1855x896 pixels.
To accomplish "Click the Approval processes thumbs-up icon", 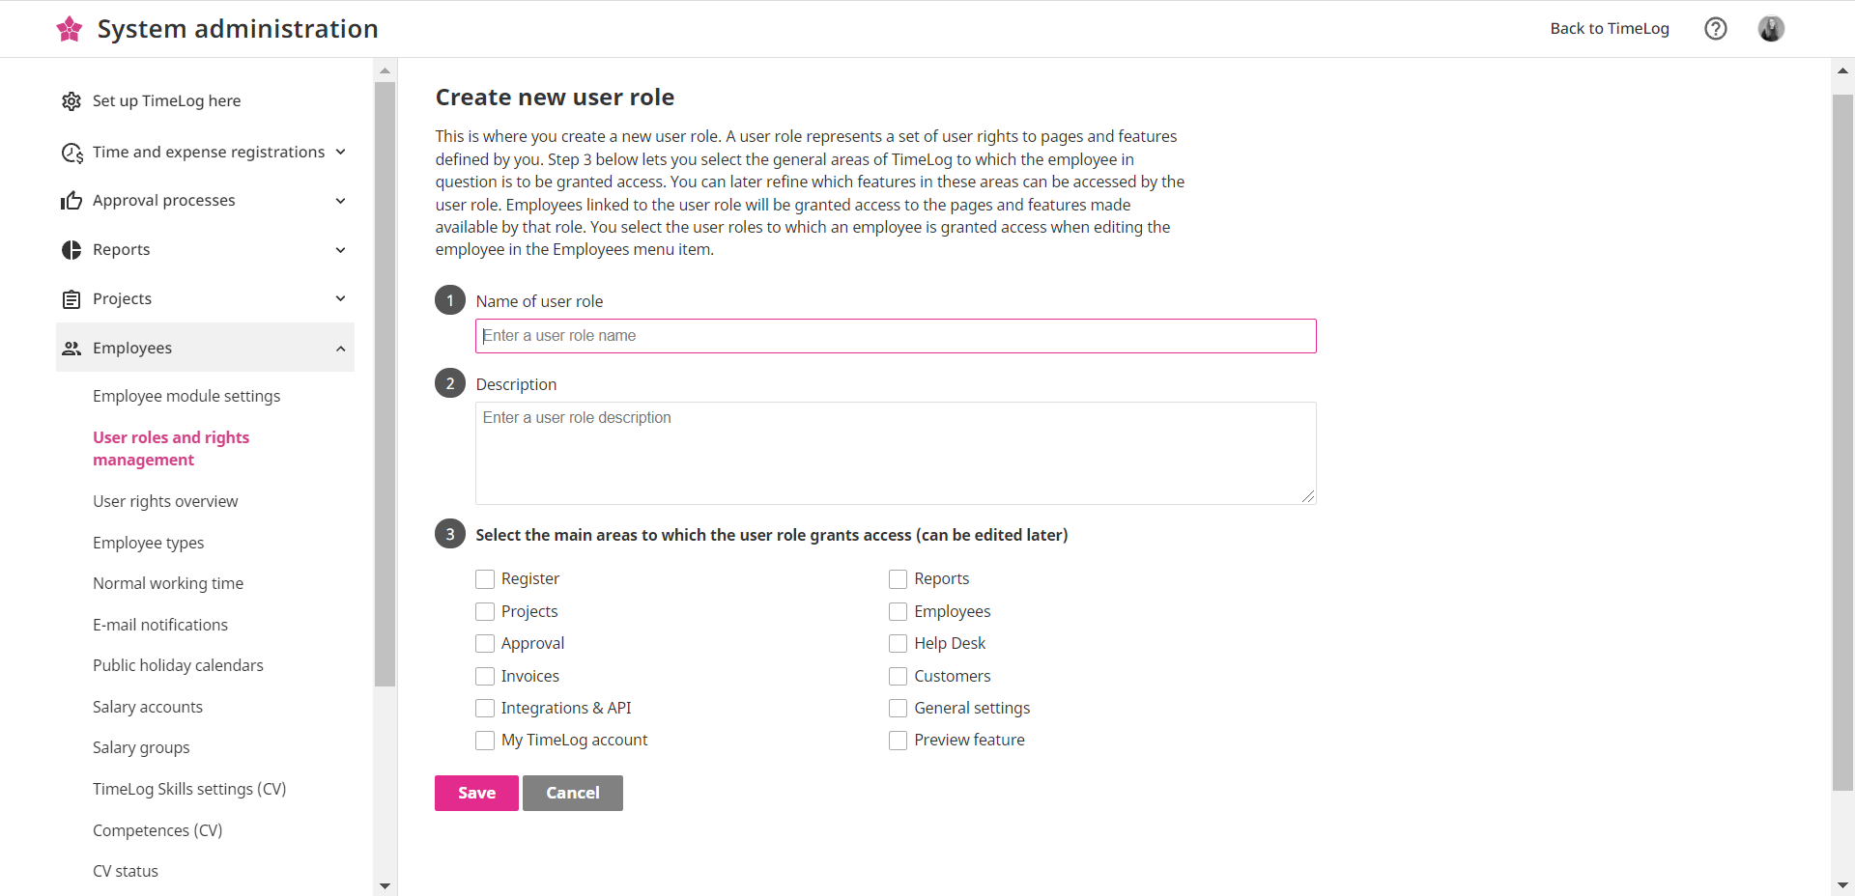I will (x=71, y=201).
